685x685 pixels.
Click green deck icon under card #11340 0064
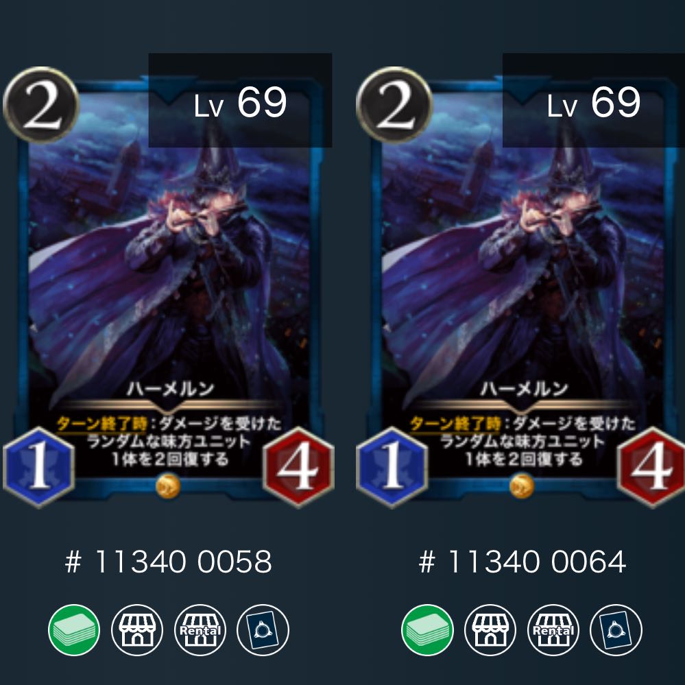(x=427, y=630)
